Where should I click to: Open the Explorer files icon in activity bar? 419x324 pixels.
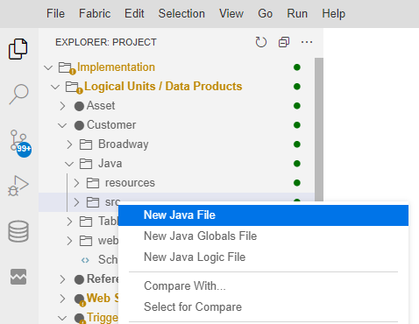click(18, 49)
